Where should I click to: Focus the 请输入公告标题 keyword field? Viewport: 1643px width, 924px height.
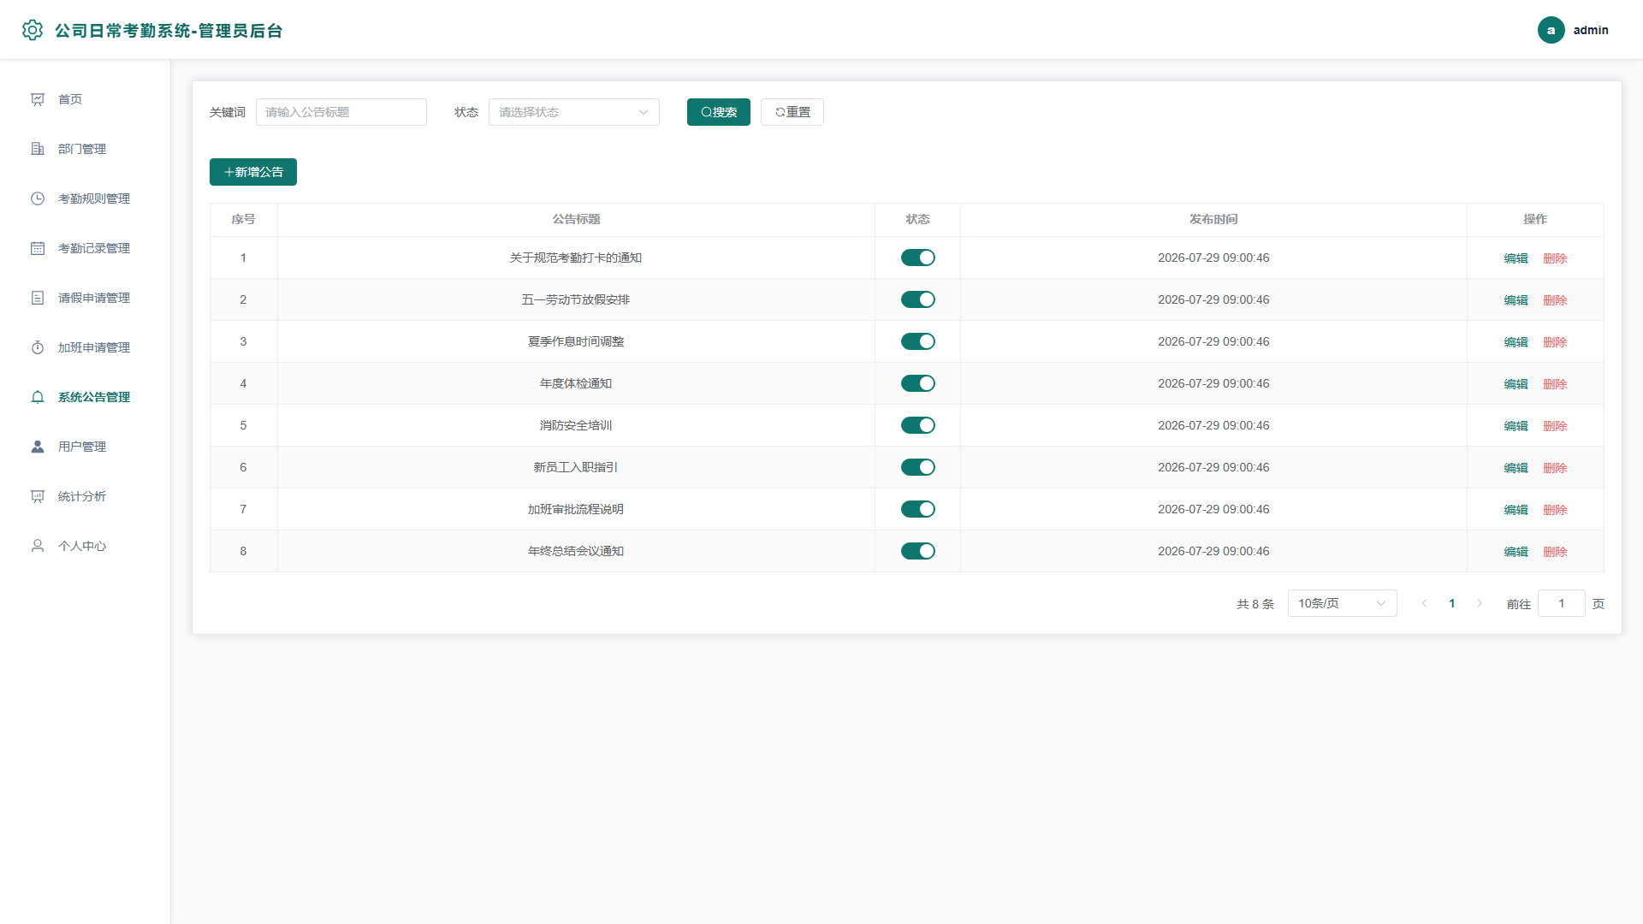[x=341, y=112]
